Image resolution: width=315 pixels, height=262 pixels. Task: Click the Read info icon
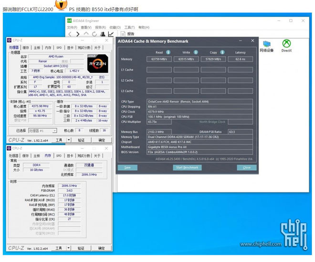click(168, 52)
